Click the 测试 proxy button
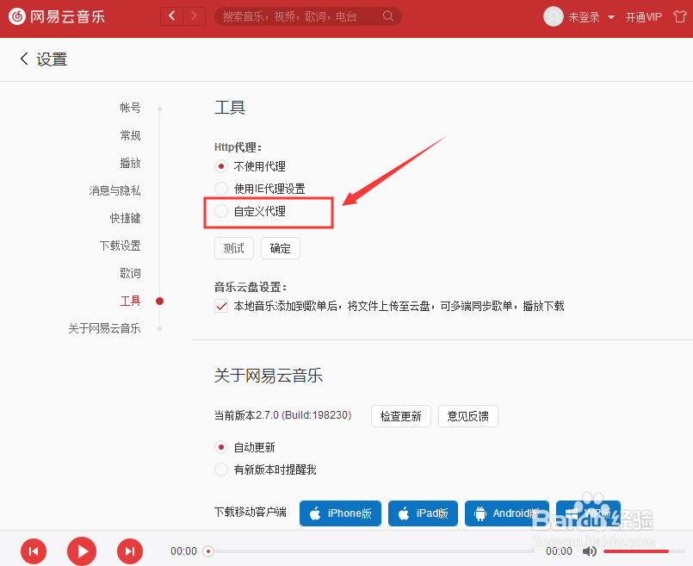This screenshot has height=566, width=693. (234, 248)
